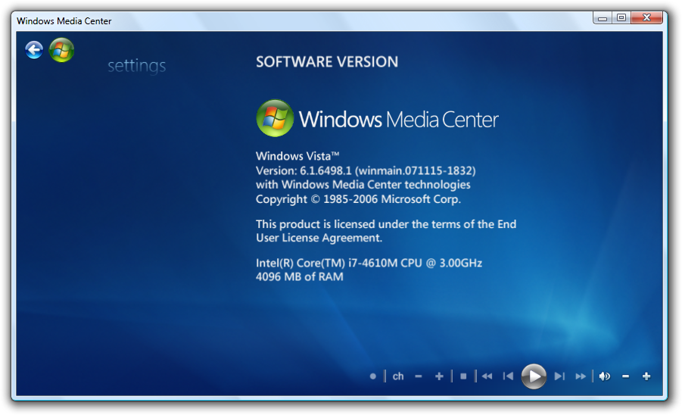Click the End User License Agreement paragraph
The height and width of the screenshot is (415, 682).
coord(386,231)
